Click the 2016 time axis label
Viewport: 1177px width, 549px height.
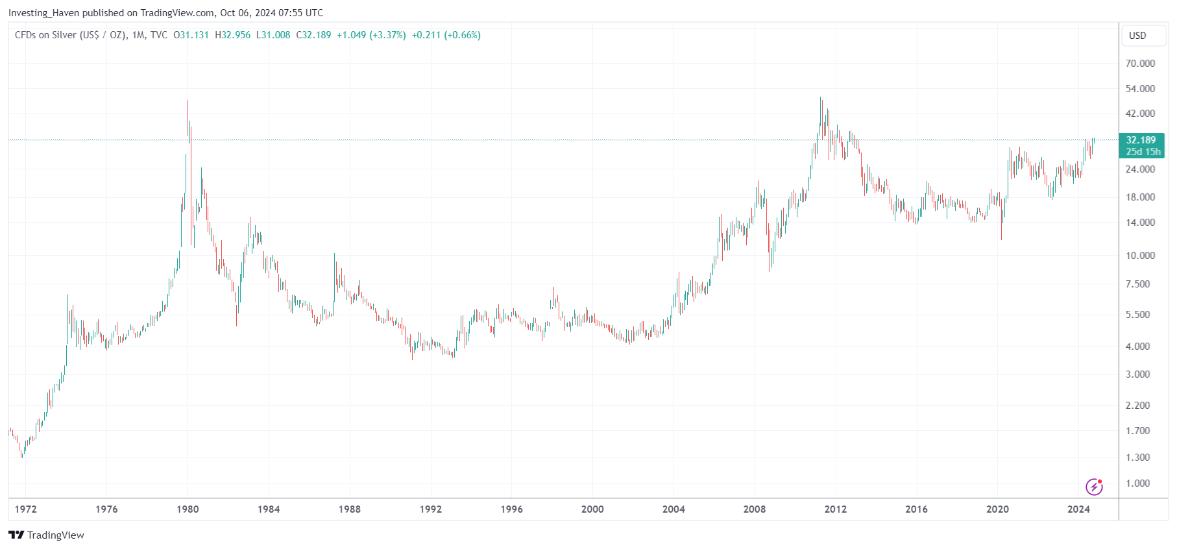917,509
